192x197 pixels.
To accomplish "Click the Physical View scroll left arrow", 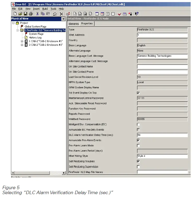I will click(13, 173).
